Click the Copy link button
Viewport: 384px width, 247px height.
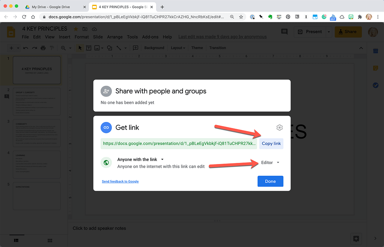(271, 143)
